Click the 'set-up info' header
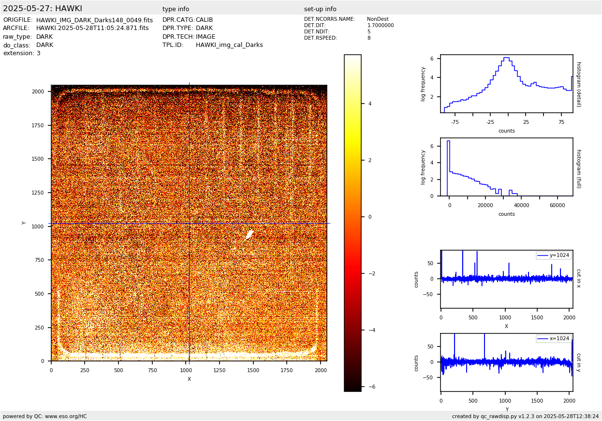 tap(320, 9)
